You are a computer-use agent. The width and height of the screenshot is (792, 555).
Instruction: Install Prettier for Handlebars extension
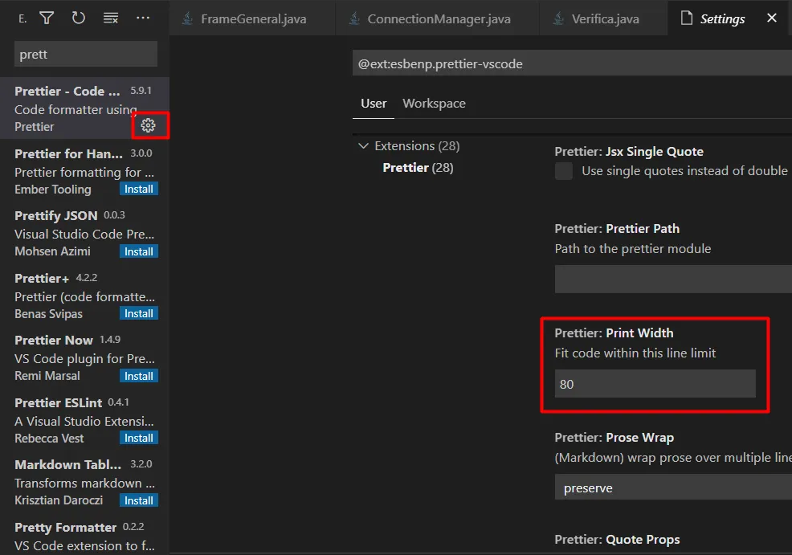click(139, 189)
